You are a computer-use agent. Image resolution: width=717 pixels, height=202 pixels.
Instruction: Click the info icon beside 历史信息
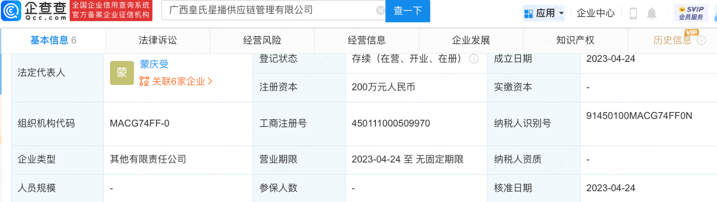(x=701, y=40)
